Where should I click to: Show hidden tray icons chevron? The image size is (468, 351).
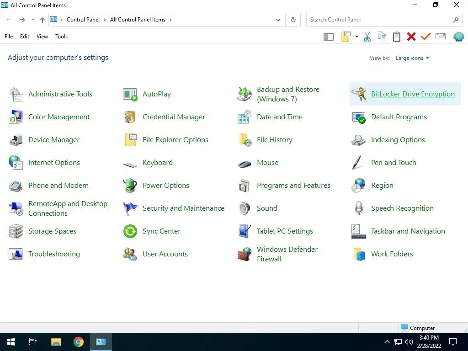click(x=387, y=342)
